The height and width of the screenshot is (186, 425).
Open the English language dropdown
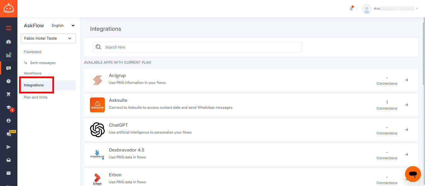(x=63, y=25)
